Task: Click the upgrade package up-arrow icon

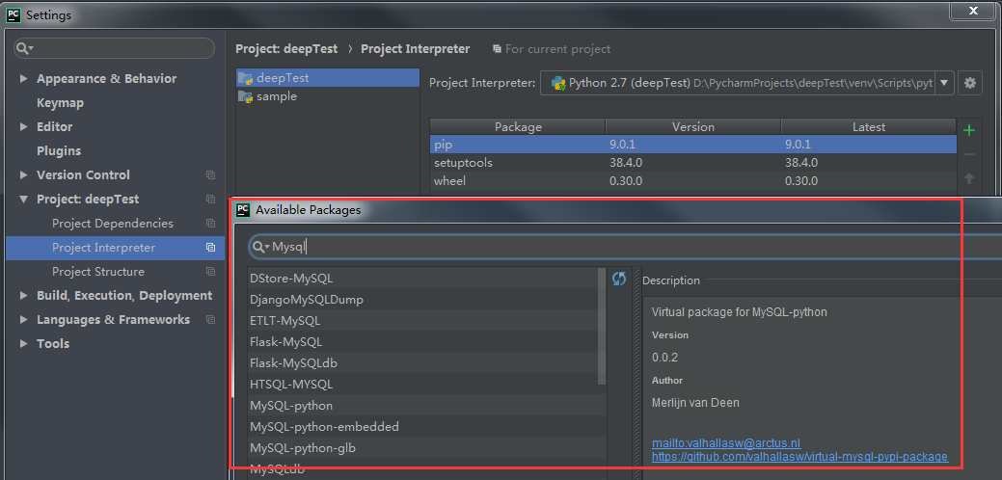Action: coord(969,178)
